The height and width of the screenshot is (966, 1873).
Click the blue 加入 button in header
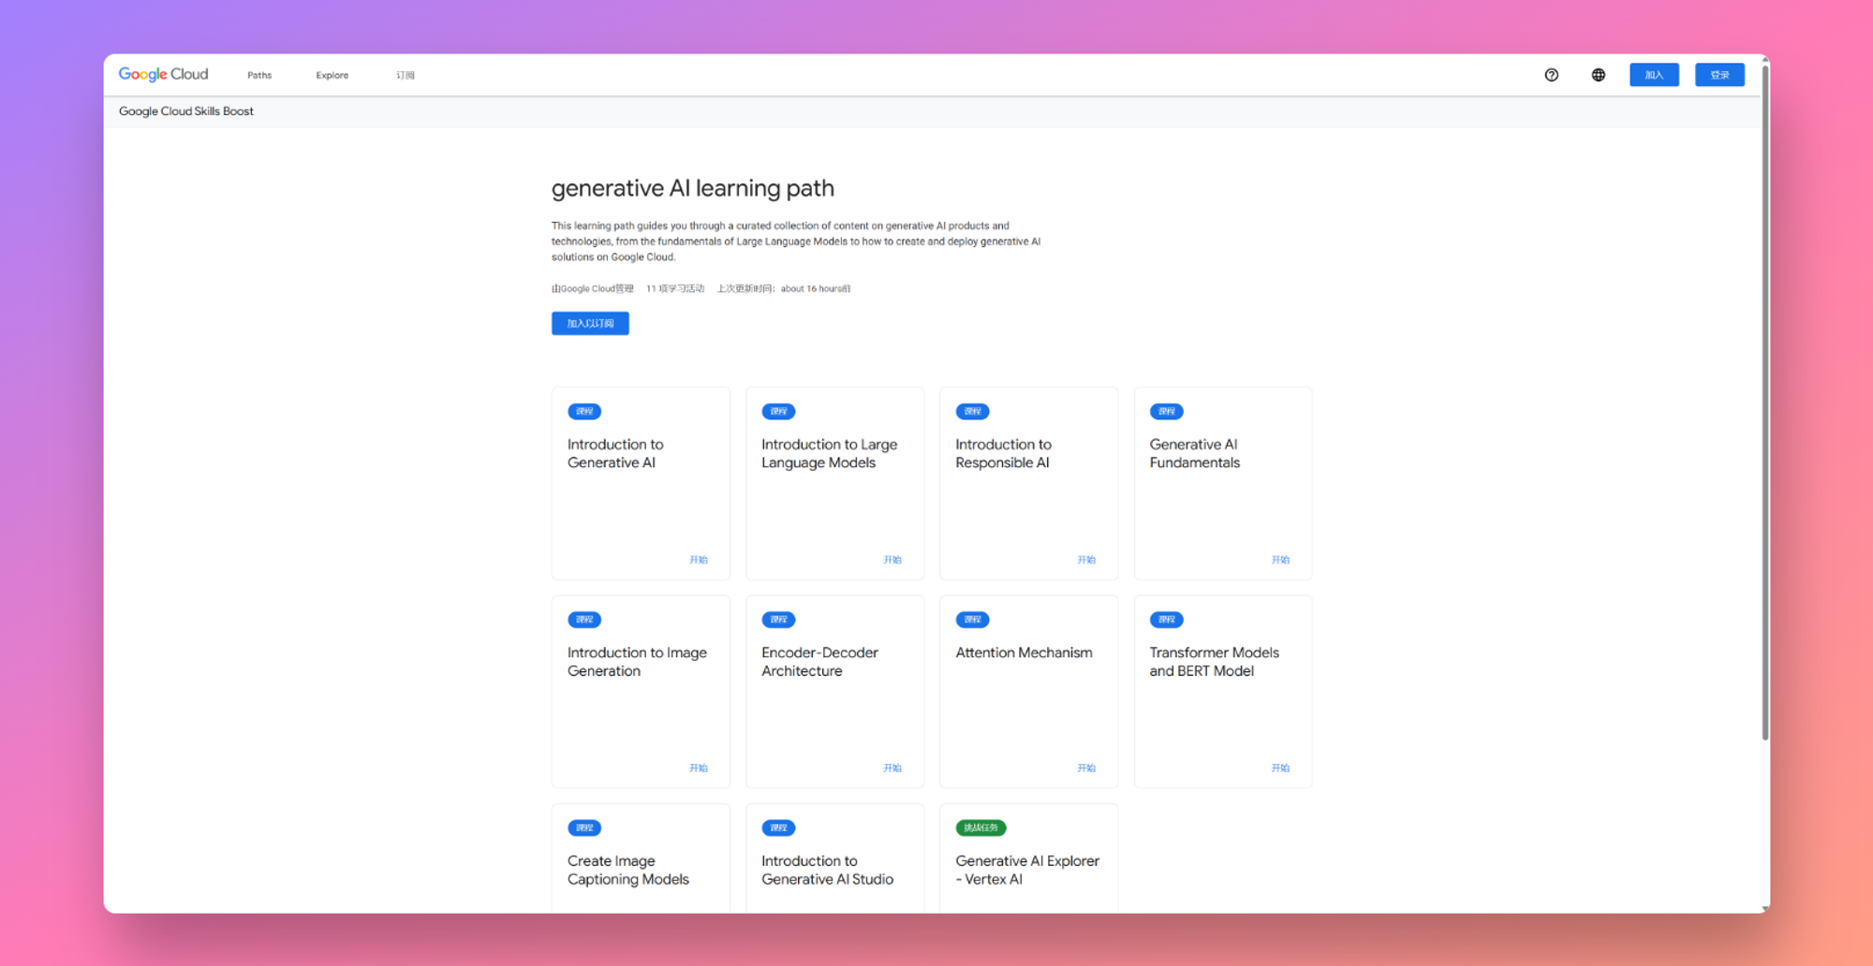pyautogui.click(x=1654, y=75)
